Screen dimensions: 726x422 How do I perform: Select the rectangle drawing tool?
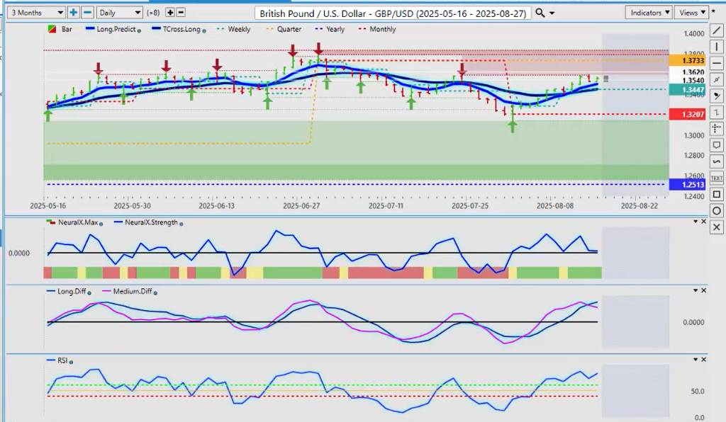(717, 194)
